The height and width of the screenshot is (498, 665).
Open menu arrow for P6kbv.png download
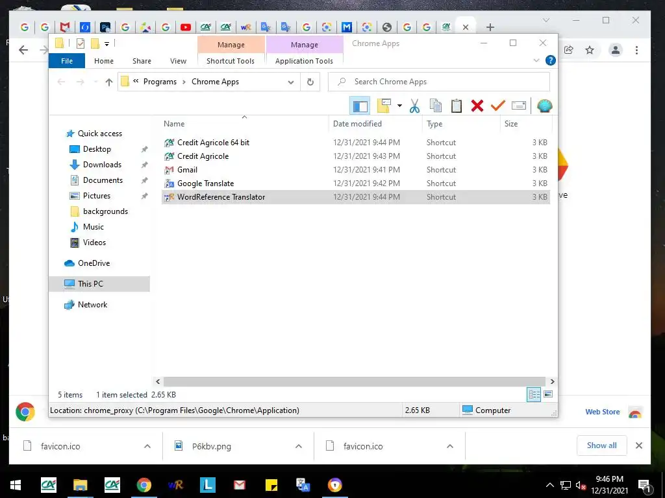(299, 446)
